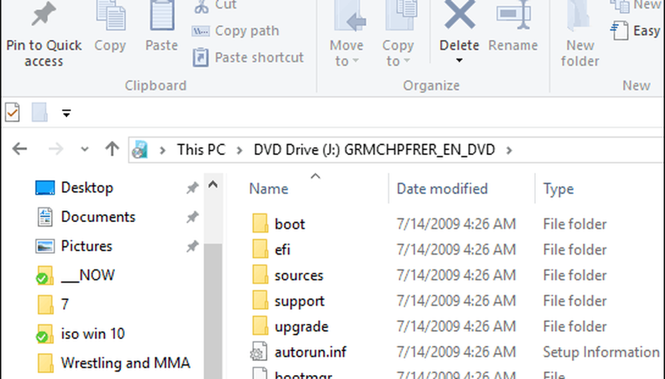665x379 pixels.
Task: Click the Properties checkmark quick access icon
Action: tap(13, 113)
